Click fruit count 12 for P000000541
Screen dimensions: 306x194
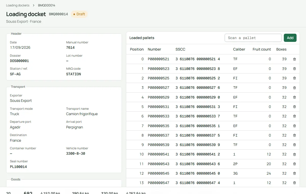pyautogui.click(x=269, y=154)
